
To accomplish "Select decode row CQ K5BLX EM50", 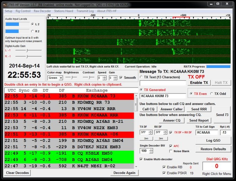I will point(69,153).
